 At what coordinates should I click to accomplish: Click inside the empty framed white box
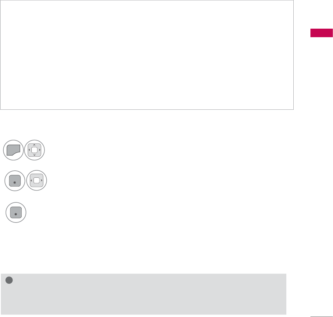click(147, 55)
